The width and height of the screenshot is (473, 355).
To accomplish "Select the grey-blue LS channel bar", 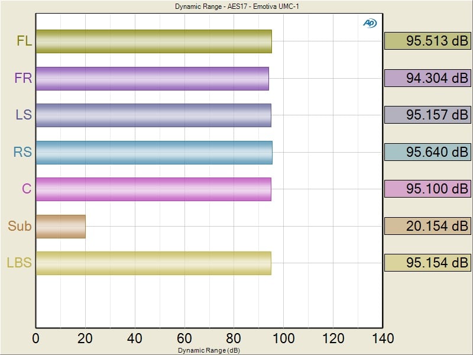I will tap(153, 115).
